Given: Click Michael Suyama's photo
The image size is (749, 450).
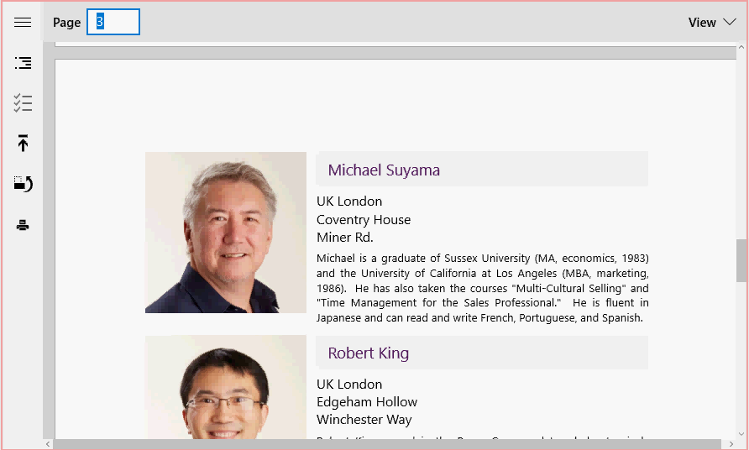Looking at the screenshot, I should [226, 233].
